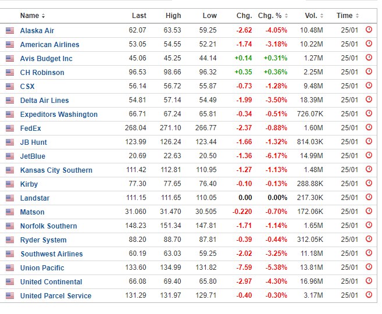This screenshot has width=382, height=314.
Task: Click the clock icon in JB Hunt row
Action: coord(369,141)
